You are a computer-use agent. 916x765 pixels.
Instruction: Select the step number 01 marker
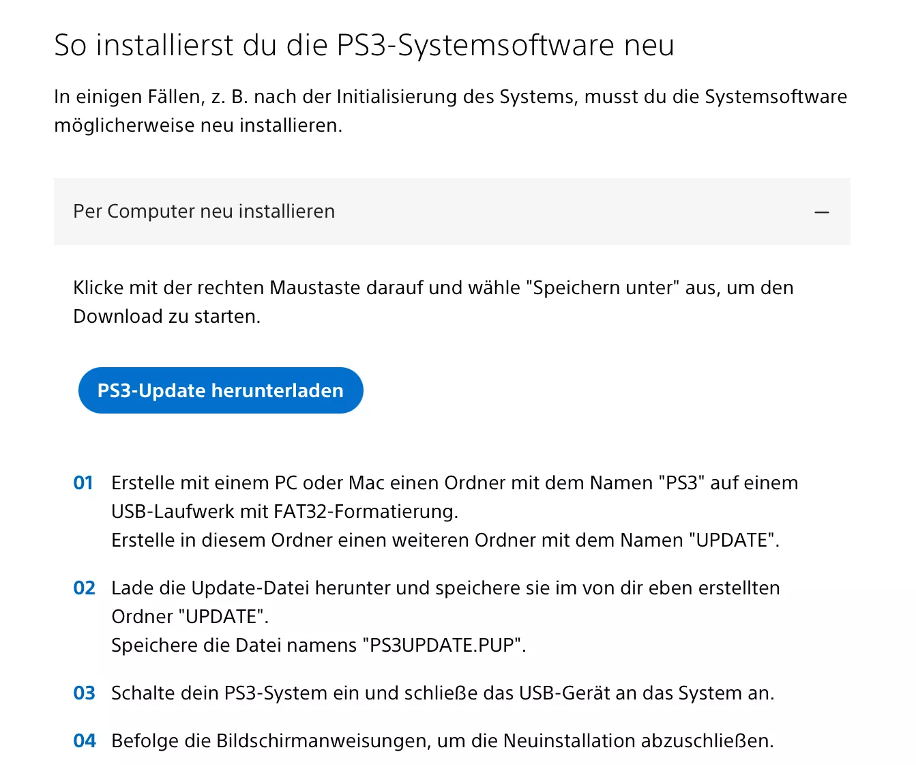pyautogui.click(x=83, y=483)
